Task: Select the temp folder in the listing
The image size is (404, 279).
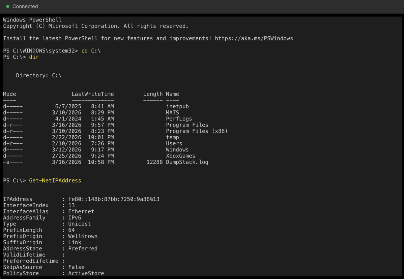Action: pos(172,137)
